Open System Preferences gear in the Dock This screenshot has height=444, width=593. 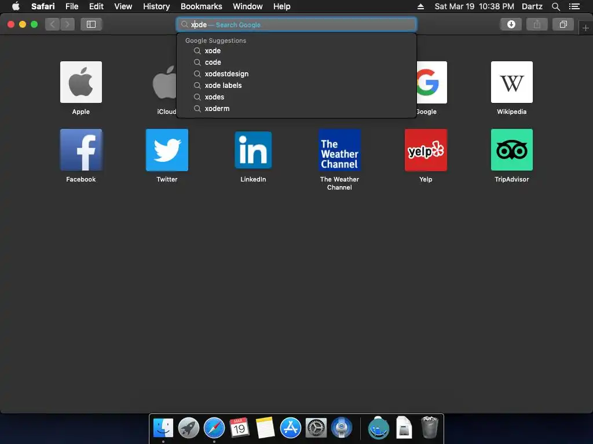(316, 428)
